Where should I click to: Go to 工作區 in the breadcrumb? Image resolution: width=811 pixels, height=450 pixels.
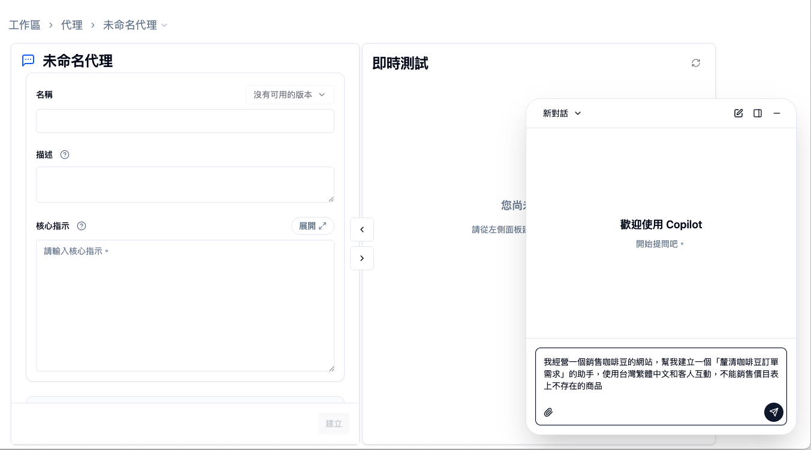(25, 25)
